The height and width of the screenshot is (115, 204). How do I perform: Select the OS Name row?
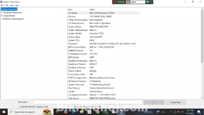104,13
